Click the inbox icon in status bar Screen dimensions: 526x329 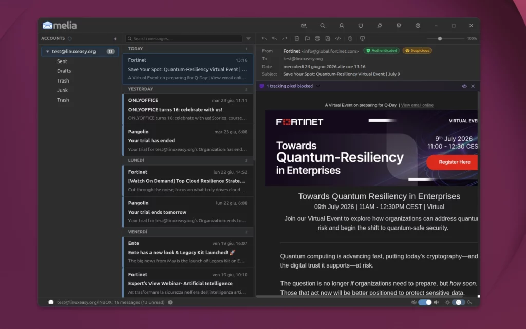pos(51,302)
